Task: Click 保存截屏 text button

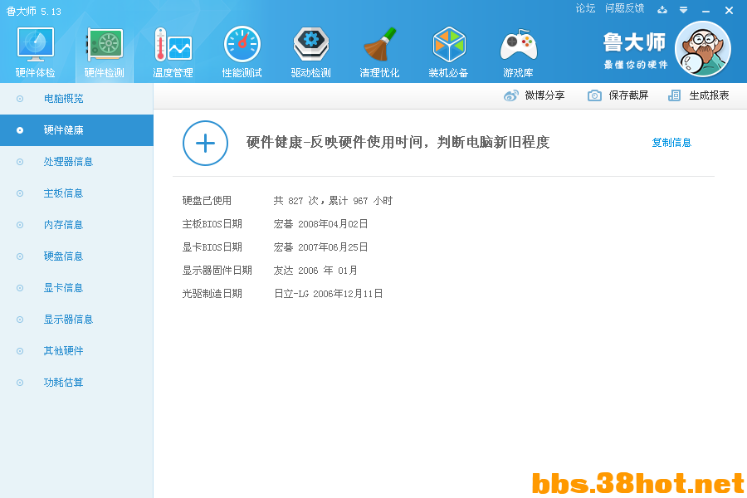Action: [x=628, y=95]
